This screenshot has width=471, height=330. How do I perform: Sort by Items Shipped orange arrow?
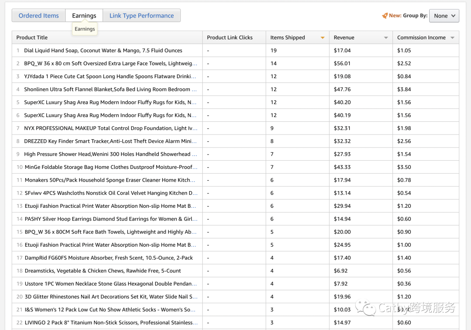click(x=322, y=38)
